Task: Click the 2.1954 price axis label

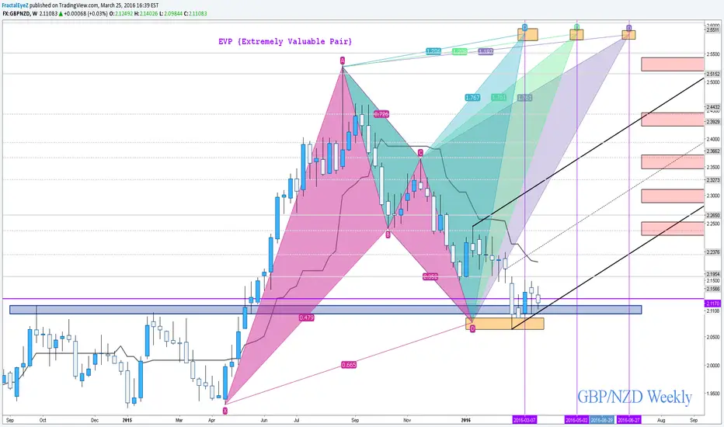Action: (x=712, y=274)
